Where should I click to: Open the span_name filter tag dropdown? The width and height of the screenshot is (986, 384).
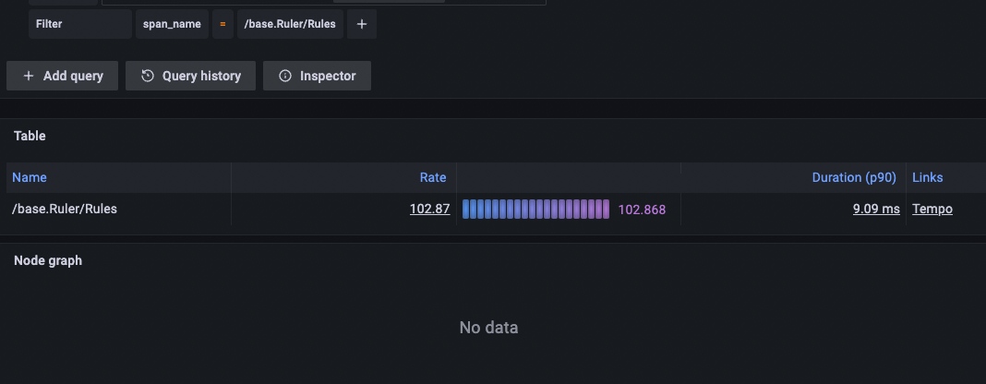click(172, 25)
